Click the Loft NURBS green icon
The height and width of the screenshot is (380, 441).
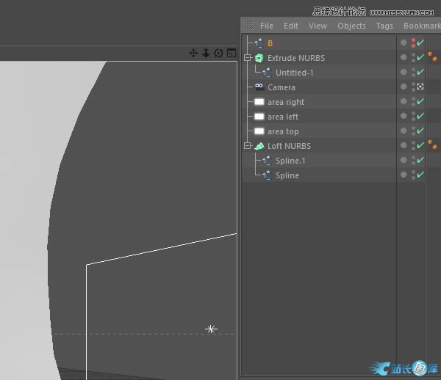coord(259,146)
